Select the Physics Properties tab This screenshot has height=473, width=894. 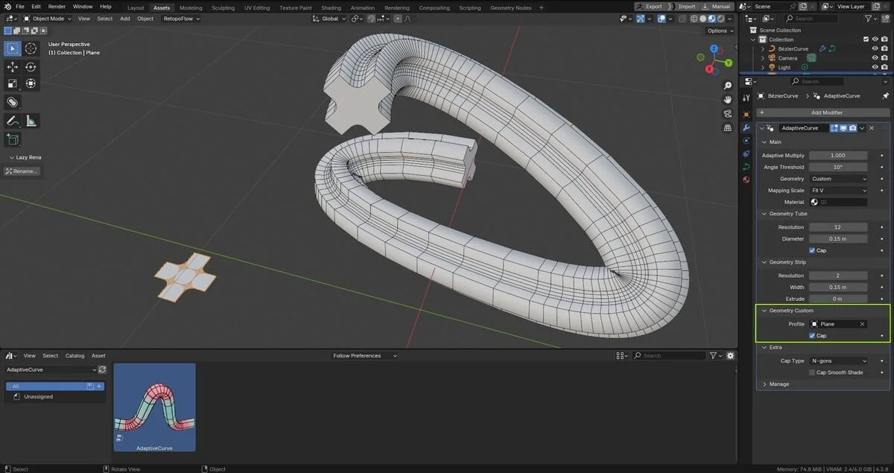(x=746, y=154)
